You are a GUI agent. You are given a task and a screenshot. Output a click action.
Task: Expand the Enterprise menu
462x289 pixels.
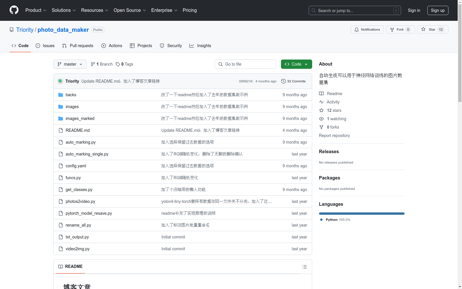point(164,10)
